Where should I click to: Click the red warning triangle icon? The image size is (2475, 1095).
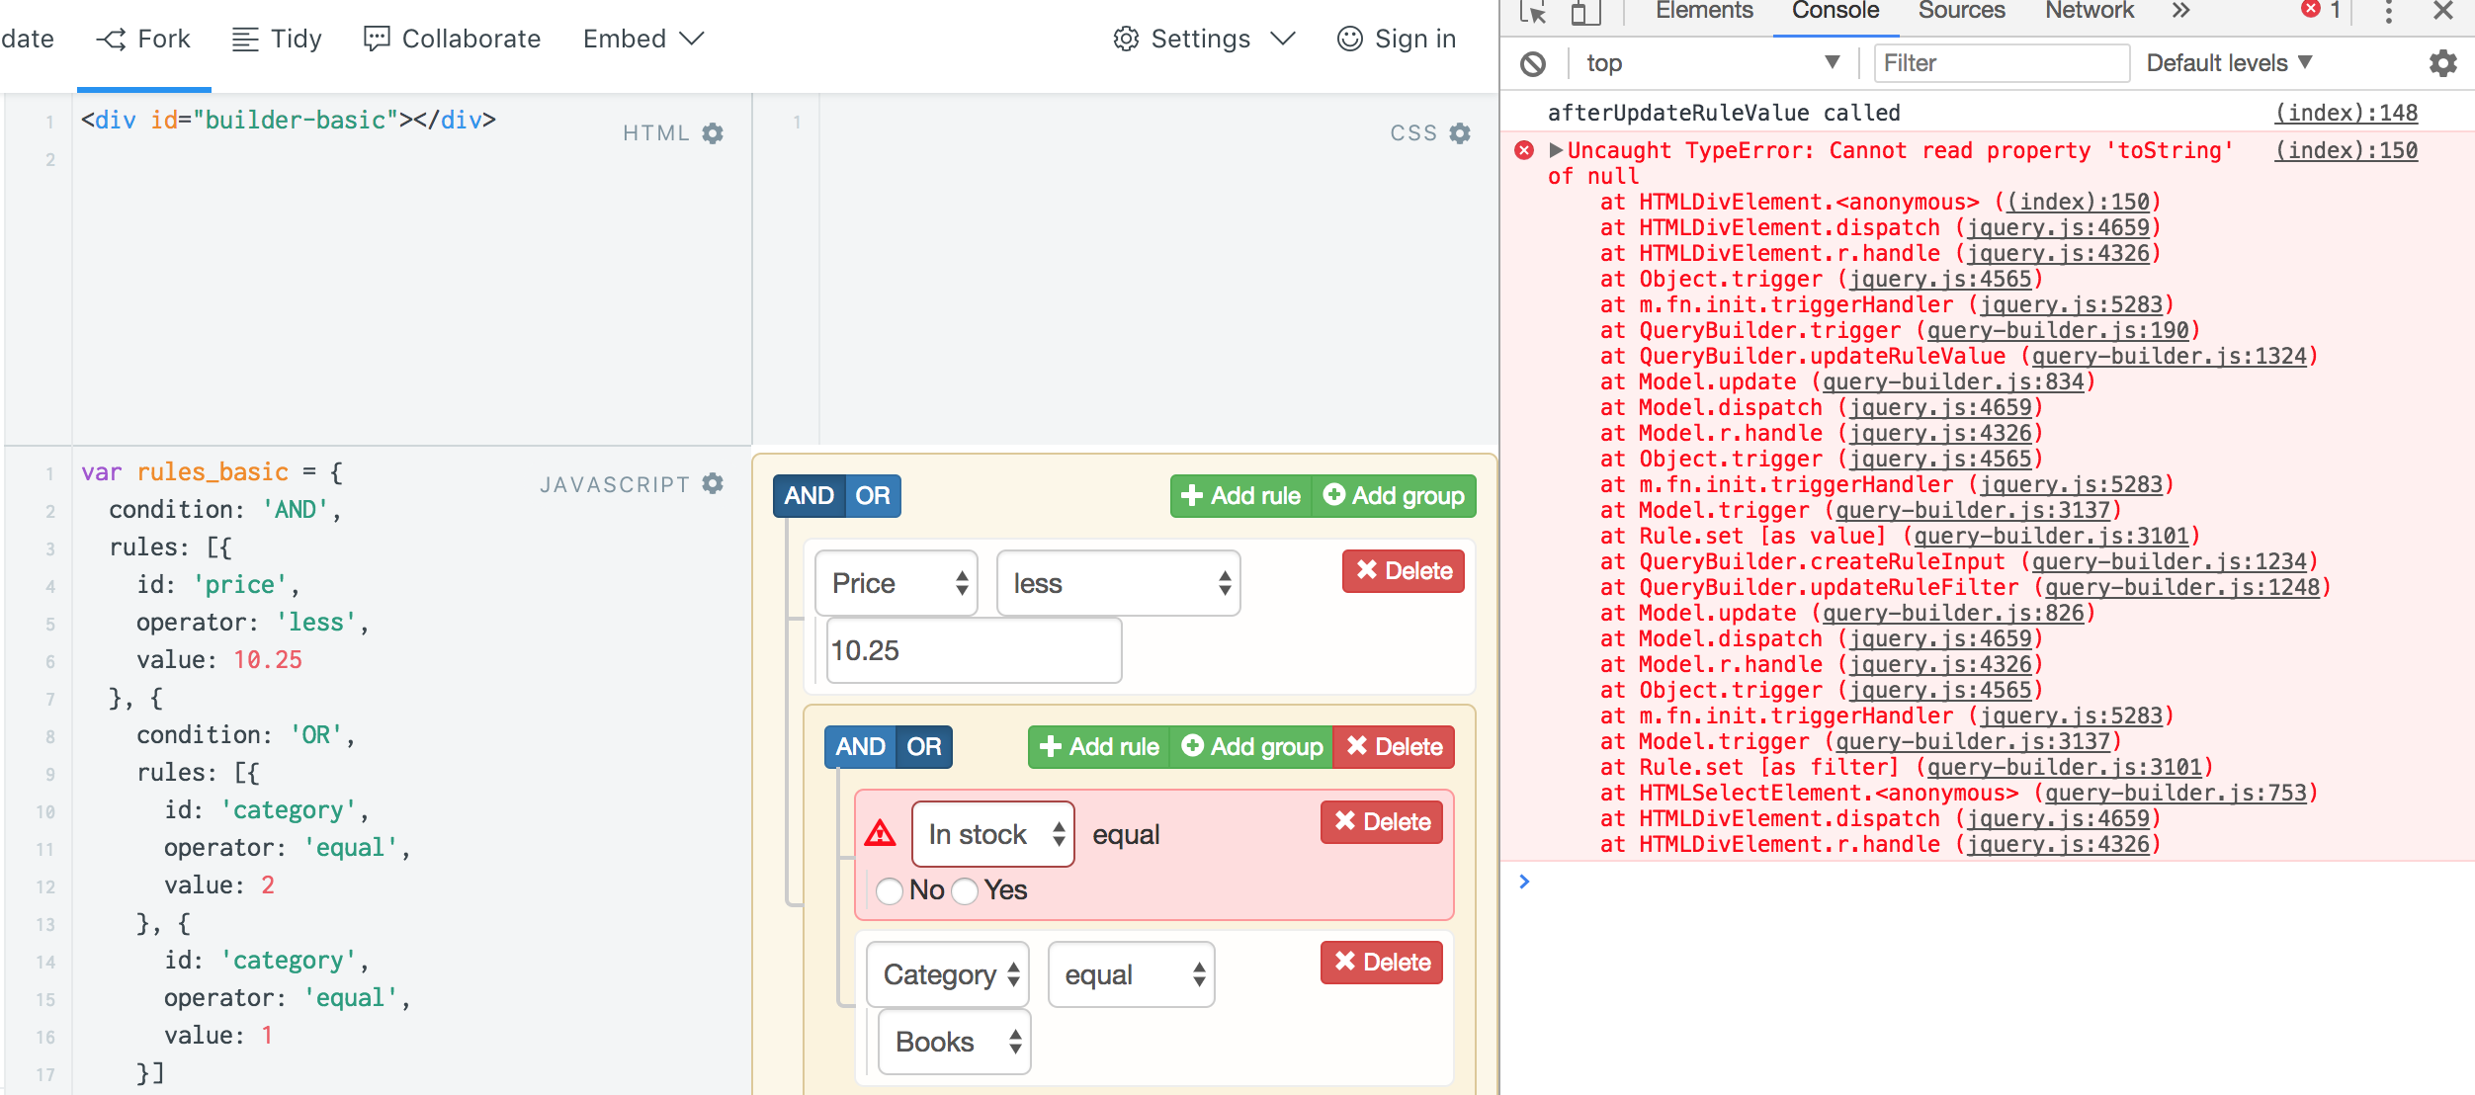coord(880,834)
